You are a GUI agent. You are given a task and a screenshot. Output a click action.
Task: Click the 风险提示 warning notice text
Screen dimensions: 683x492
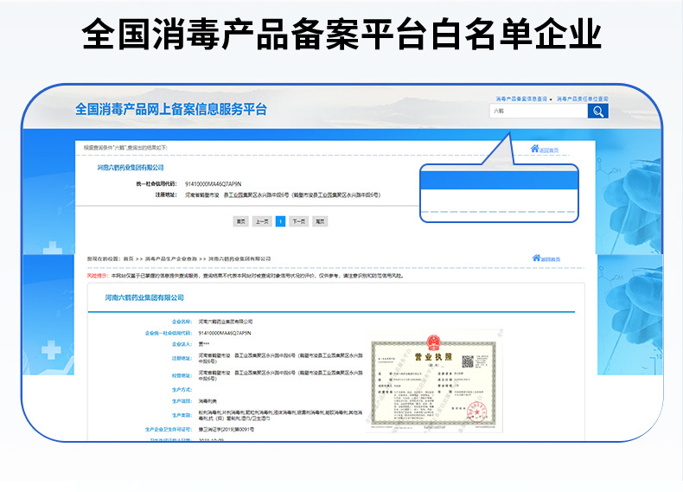click(x=246, y=276)
